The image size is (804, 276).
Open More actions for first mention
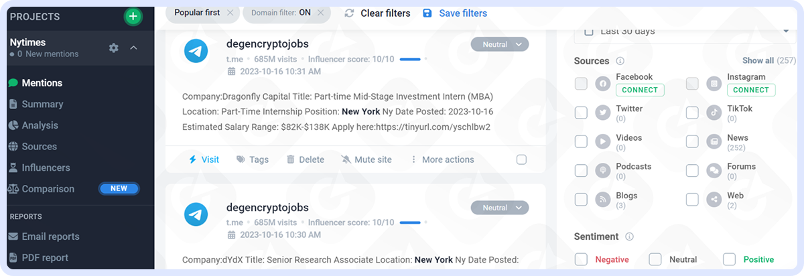click(x=442, y=159)
